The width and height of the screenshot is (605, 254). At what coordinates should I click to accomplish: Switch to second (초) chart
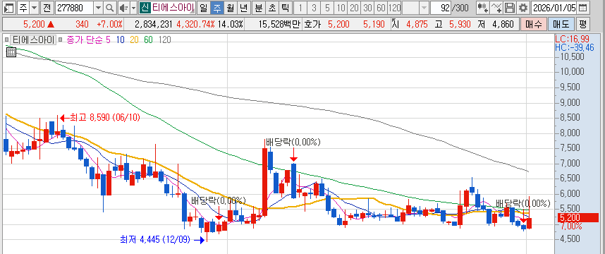(x=271, y=7)
